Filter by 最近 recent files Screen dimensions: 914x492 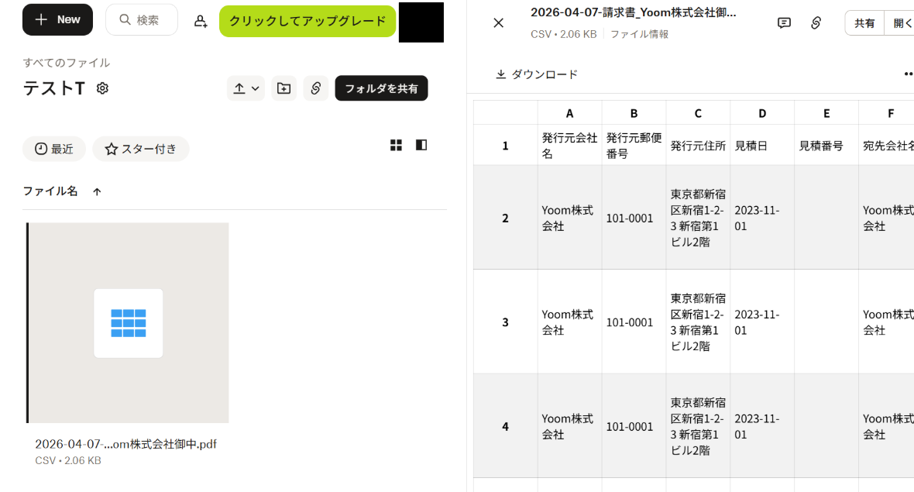click(54, 149)
